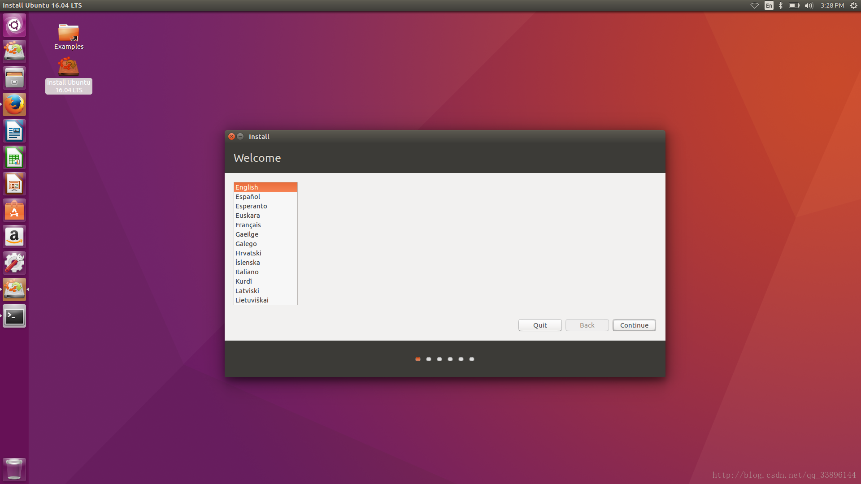Screen dimensions: 861x484
Task: Open the Files manager in the launcher
Action: coord(14,78)
